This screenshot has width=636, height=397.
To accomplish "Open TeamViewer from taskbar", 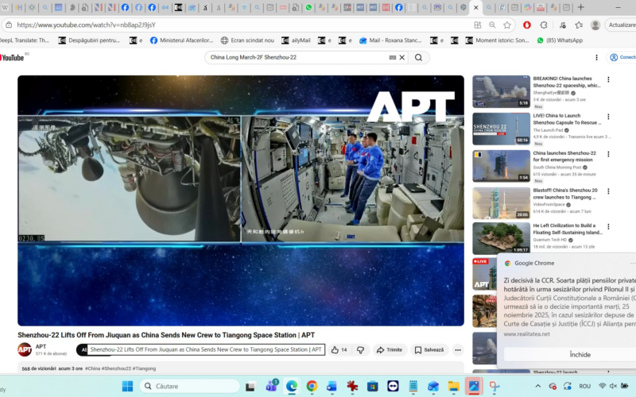I will [393, 386].
